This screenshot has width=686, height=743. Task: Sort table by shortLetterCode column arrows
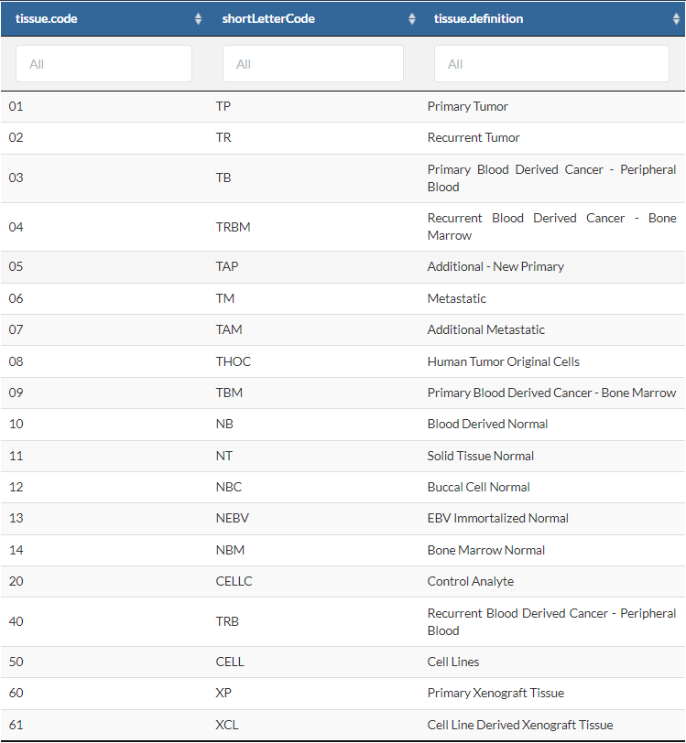pos(412,19)
